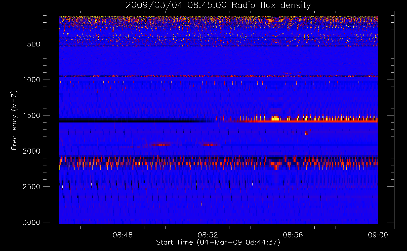Screen dimensions: 407x251
Task: Click the 3000 frequency tick label
Action: (x=31, y=222)
